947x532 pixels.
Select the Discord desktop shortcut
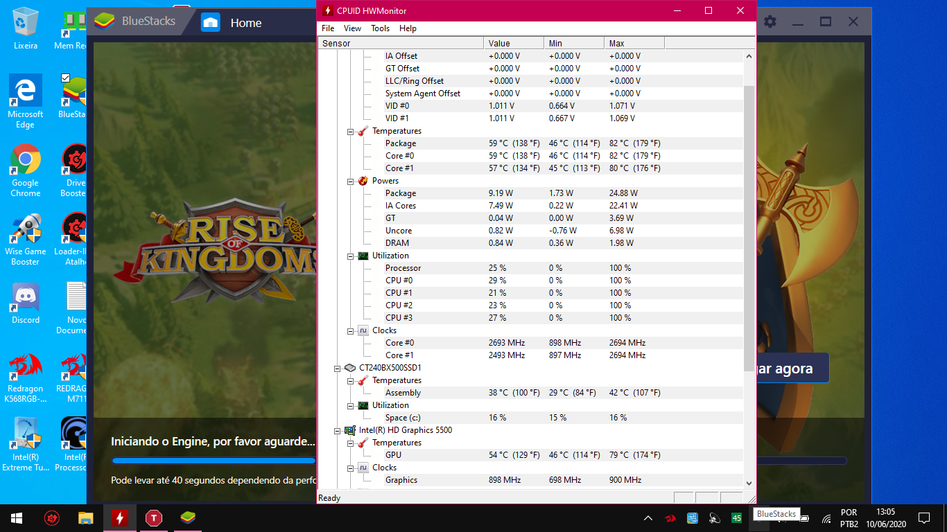click(26, 303)
